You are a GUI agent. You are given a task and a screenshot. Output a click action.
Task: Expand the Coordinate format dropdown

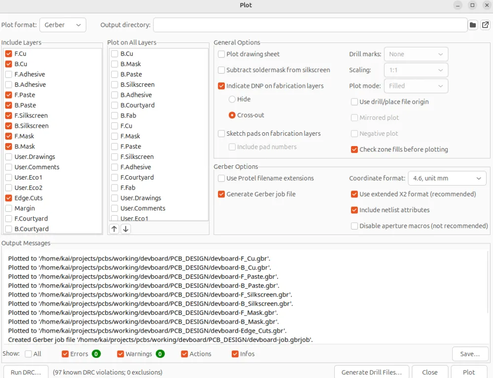click(447, 178)
